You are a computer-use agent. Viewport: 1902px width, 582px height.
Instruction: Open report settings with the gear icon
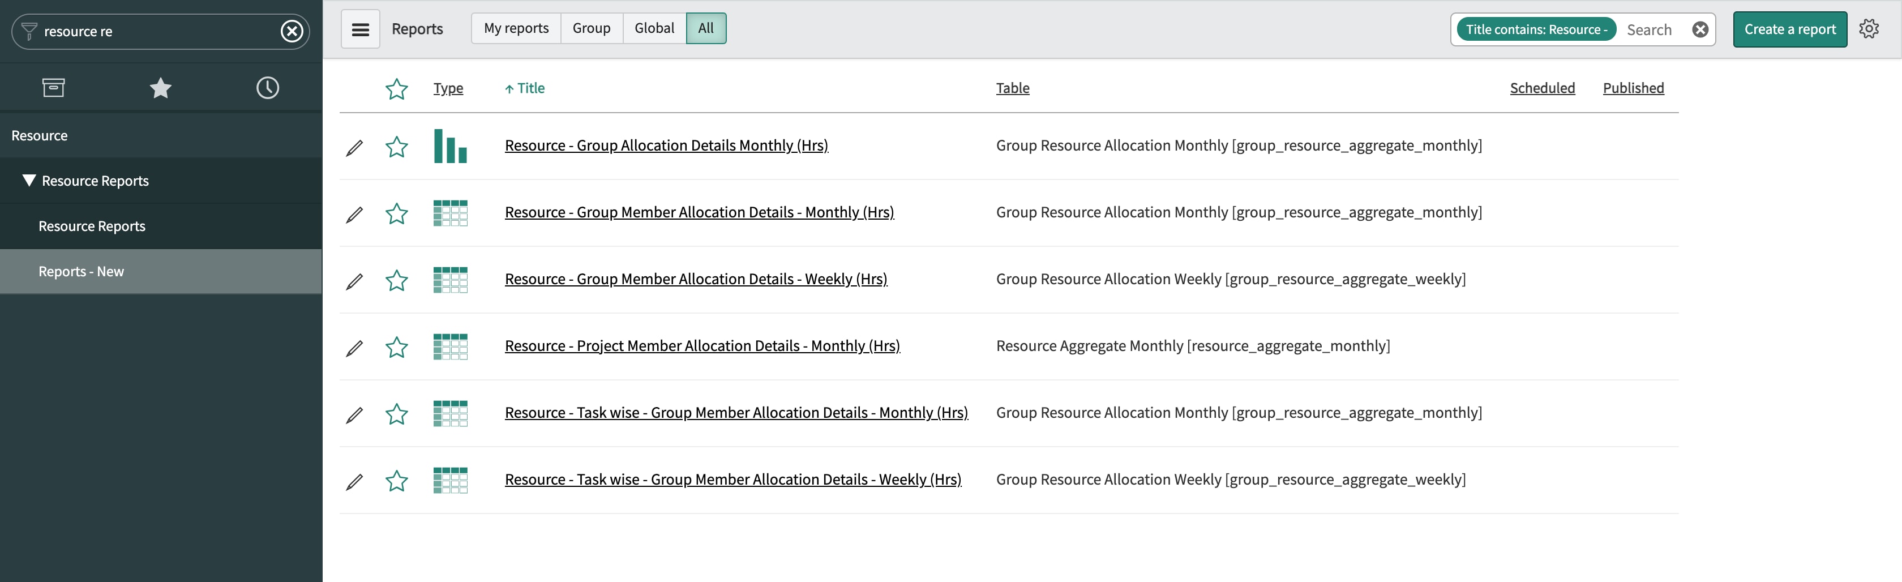click(x=1869, y=28)
